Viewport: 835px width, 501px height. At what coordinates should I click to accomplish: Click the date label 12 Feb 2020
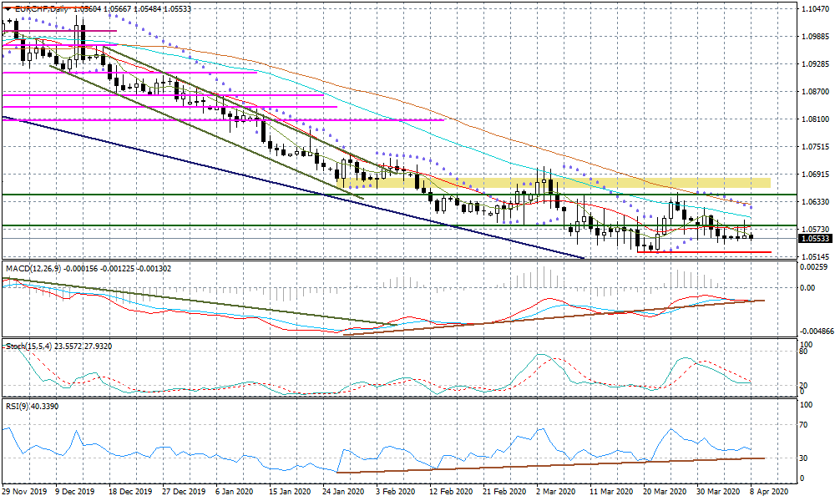[x=451, y=492]
